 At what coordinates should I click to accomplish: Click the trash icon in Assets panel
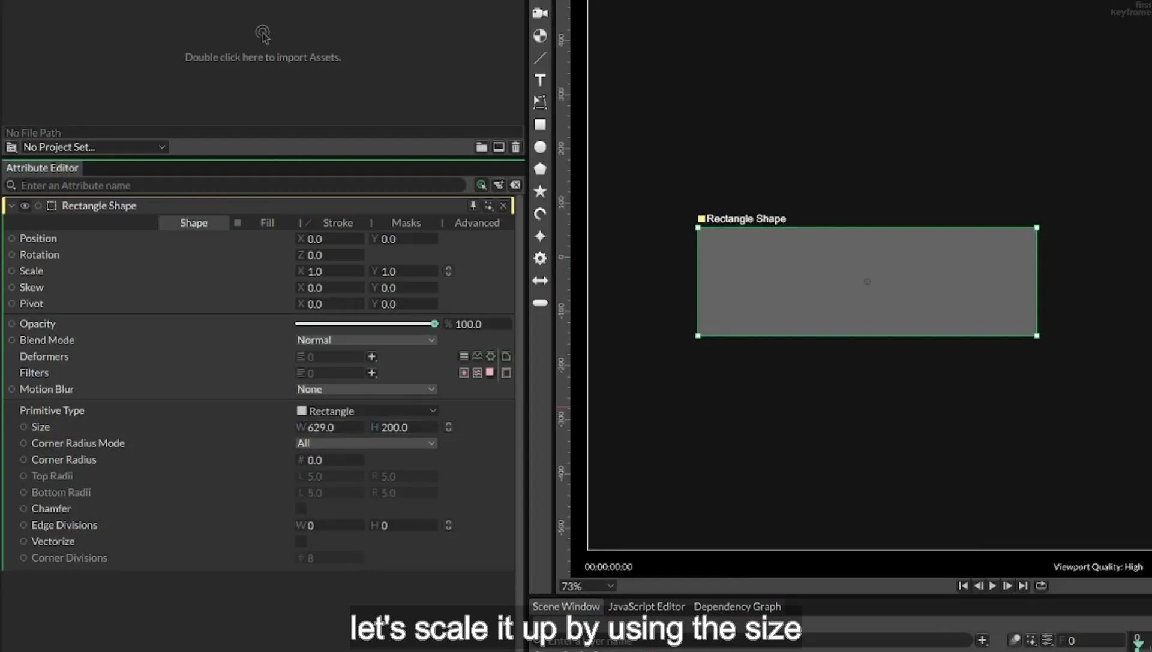515,147
